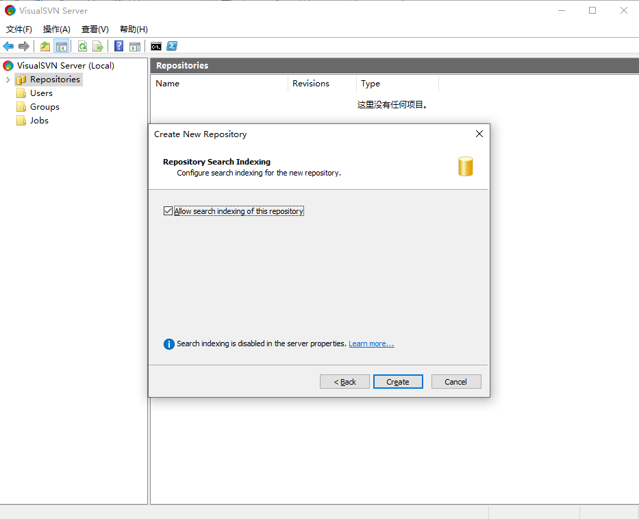Image resolution: width=639 pixels, height=519 pixels.
Task: Maximize the VisualSVN Server window
Action: [x=592, y=10]
